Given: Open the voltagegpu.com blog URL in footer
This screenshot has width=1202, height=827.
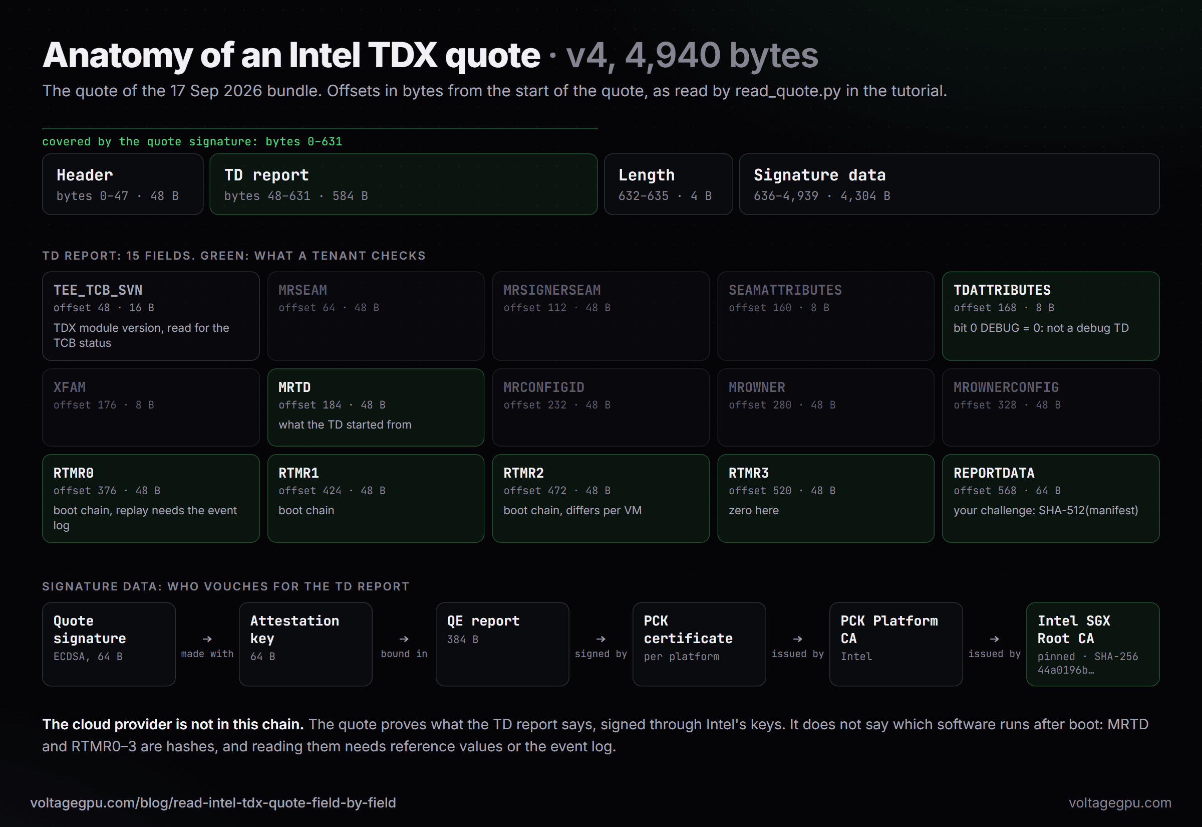Looking at the screenshot, I should point(213,802).
